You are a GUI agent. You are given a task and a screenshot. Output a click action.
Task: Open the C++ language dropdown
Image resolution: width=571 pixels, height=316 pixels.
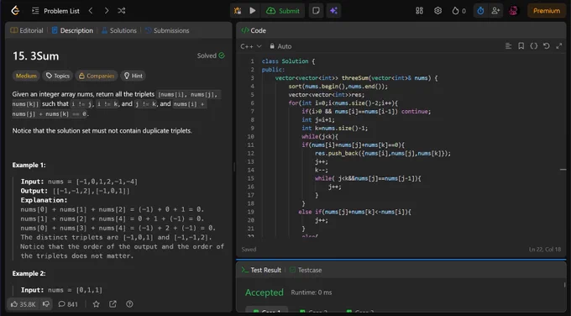251,46
